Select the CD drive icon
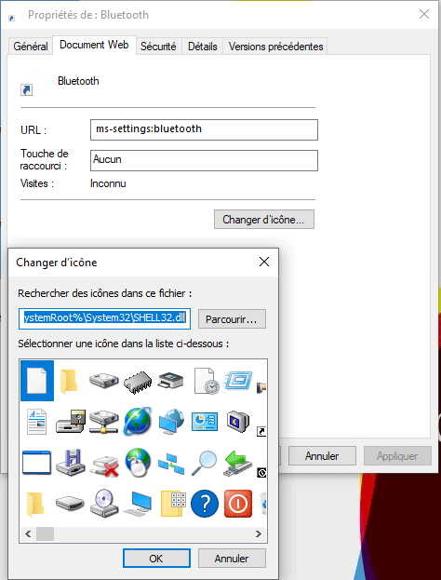Viewport: 441px width, 580px height. point(104,503)
